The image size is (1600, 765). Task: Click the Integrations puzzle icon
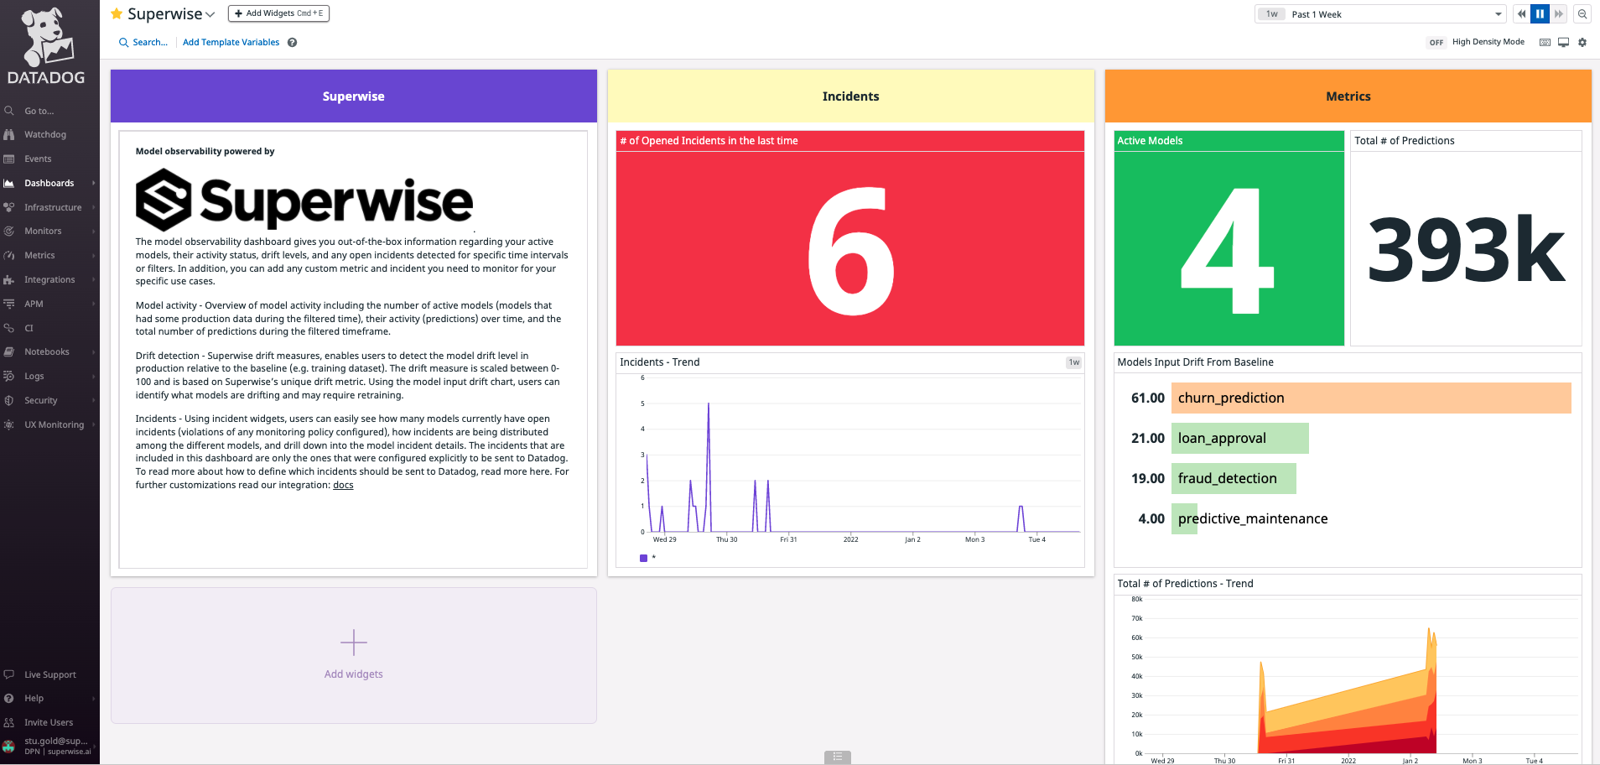9,279
